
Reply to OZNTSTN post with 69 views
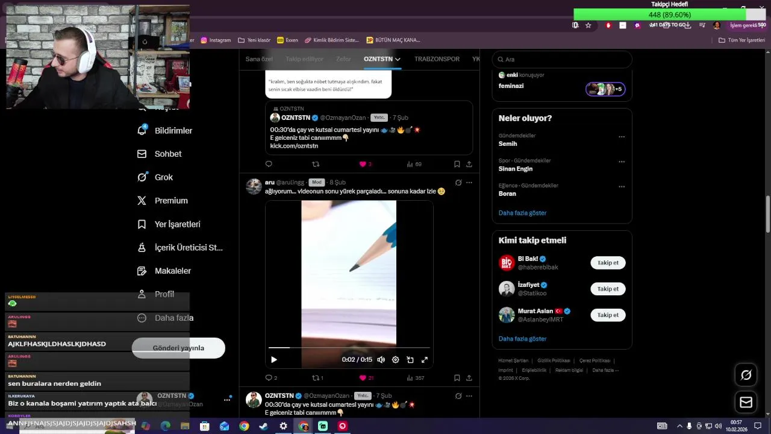tap(269, 164)
